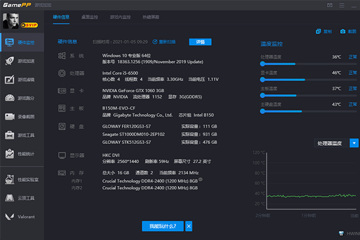Open the 云顶工具 sidebar item
Screen dimensions: 360x240
click(x=22, y=198)
